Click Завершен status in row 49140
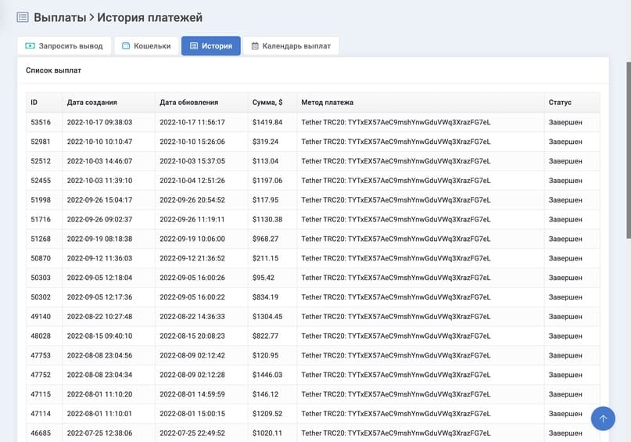The width and height of the screenshot is (631, 442). [x=565, y=317]
